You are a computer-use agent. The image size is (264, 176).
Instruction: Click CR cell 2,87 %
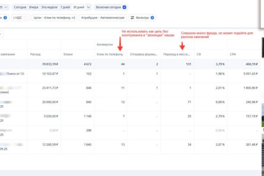220,144
